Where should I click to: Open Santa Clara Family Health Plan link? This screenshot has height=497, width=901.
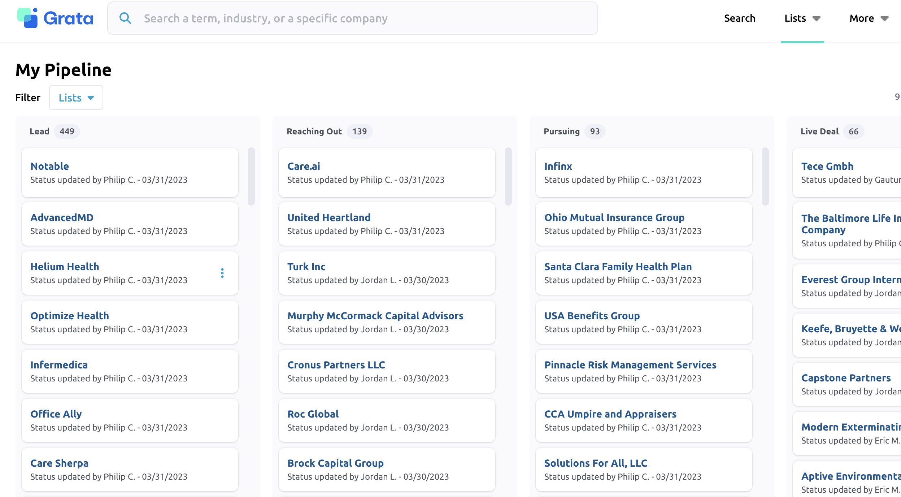coord(618,267)
